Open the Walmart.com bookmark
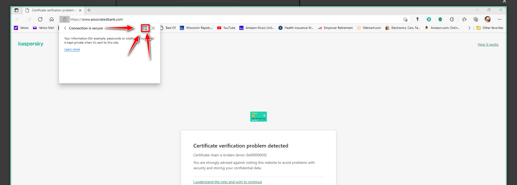The image size is (517, 185). [369, 28]
